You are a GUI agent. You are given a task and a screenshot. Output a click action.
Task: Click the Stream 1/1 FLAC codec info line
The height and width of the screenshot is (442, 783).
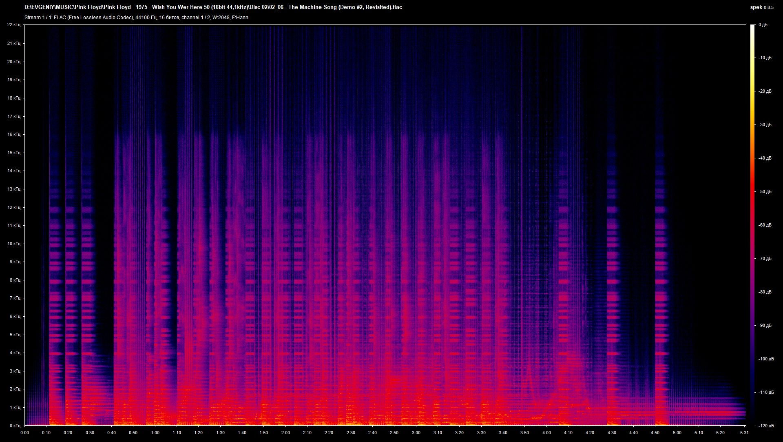[x=135, y=18]
